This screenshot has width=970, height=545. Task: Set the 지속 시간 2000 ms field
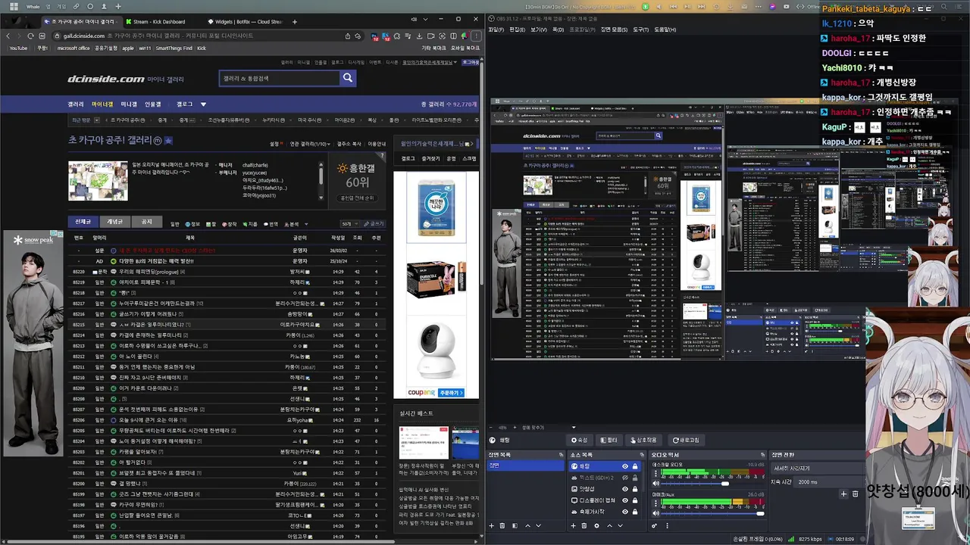pyautogui.click(x=828, y=482)
